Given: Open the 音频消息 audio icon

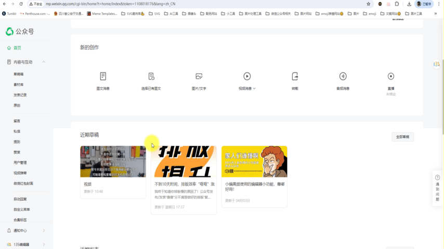Looking at the screenshot, I should click(343, 76).
